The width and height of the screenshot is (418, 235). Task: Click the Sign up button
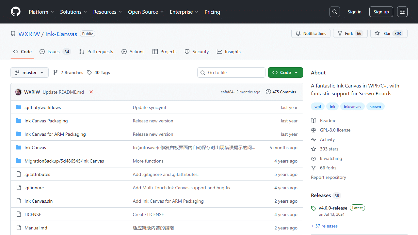tap(381, 12)
